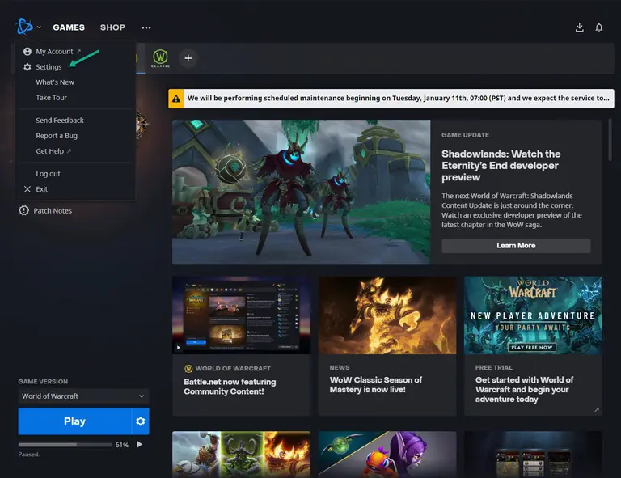Resume the paused download
The height and width of the screenshot is (478, 621).
point(139,444)
